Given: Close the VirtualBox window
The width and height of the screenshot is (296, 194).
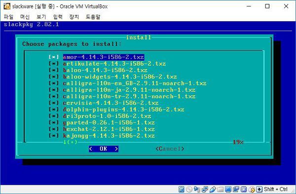Looking at the screenshot, I should tap(286, 6).
